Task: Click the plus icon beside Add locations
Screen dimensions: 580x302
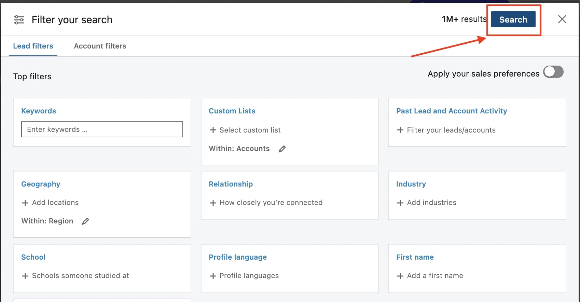Action: (x=25, y=203)
